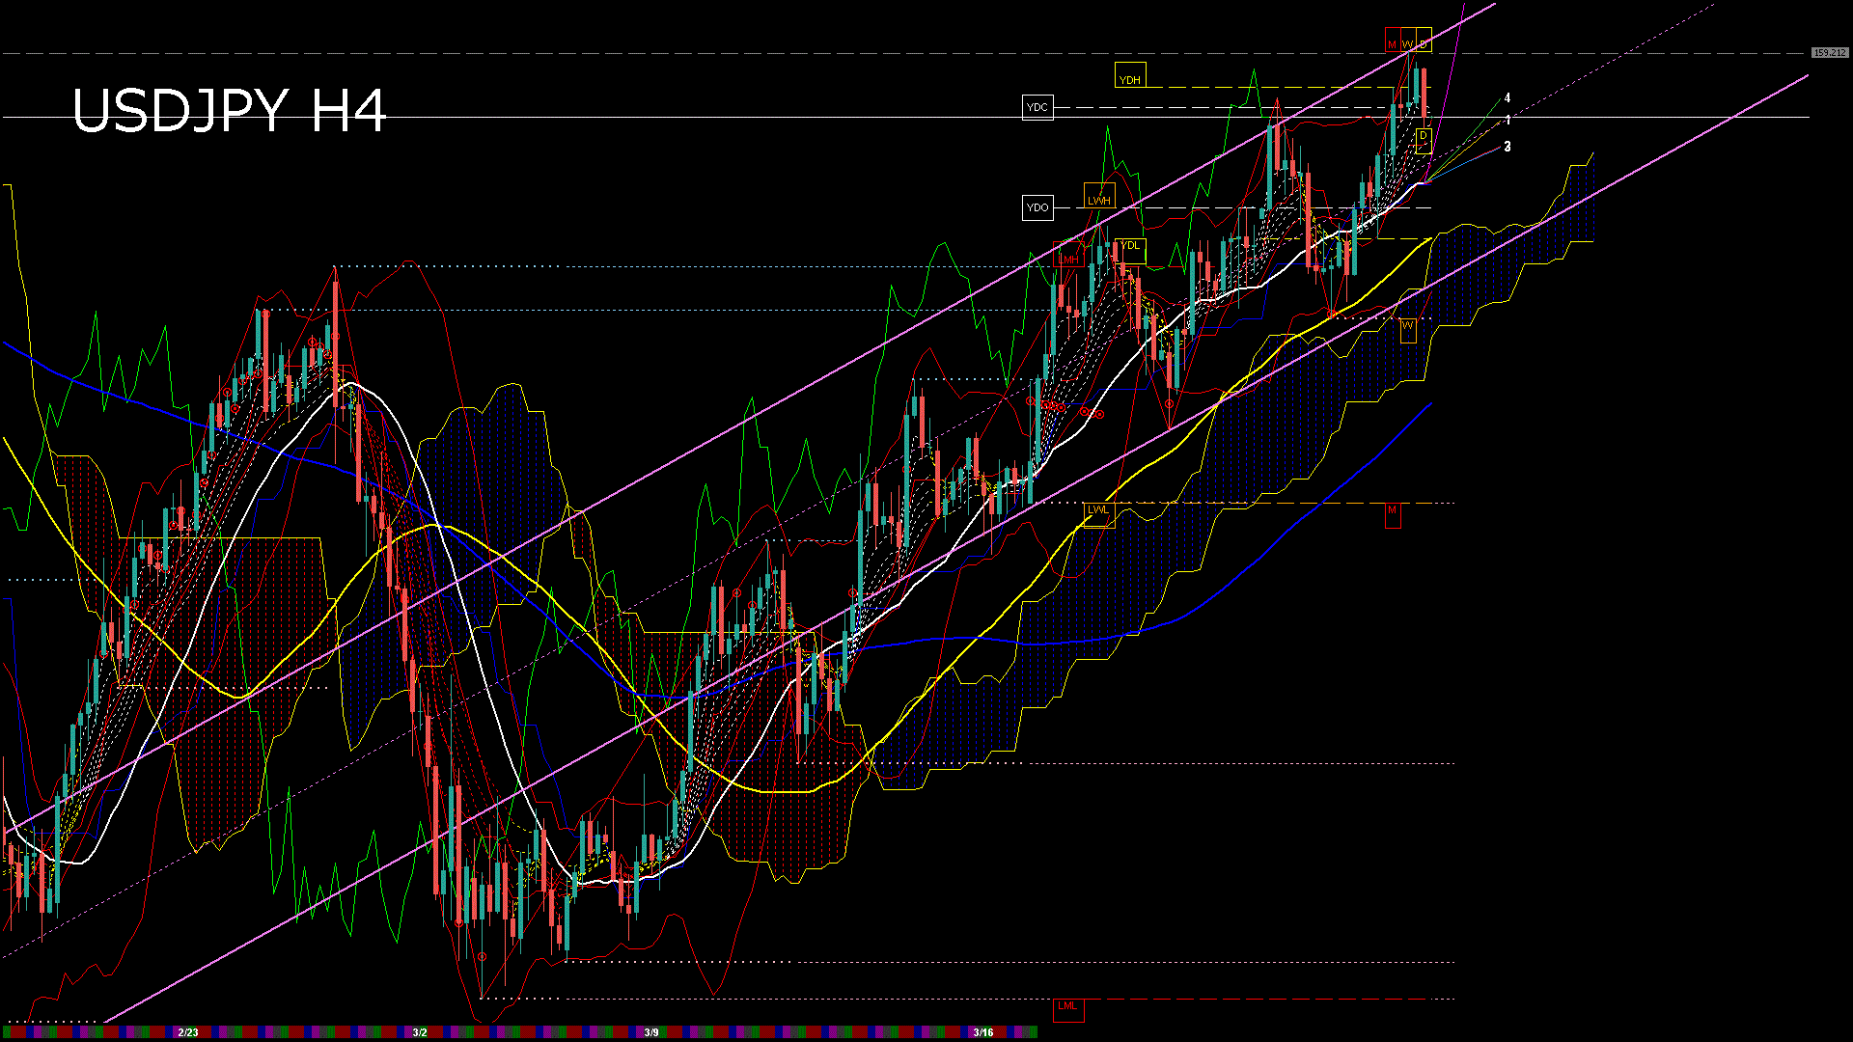1853x1042 pixels.
Task: Click the yellow YDH level label
Action: 1129,76
